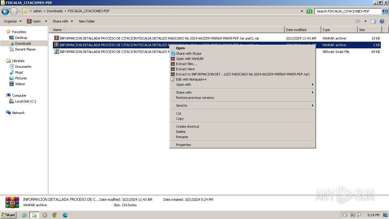
Task: Choose Edit with Notepad++ in context menu
Action: pos(243,79)
